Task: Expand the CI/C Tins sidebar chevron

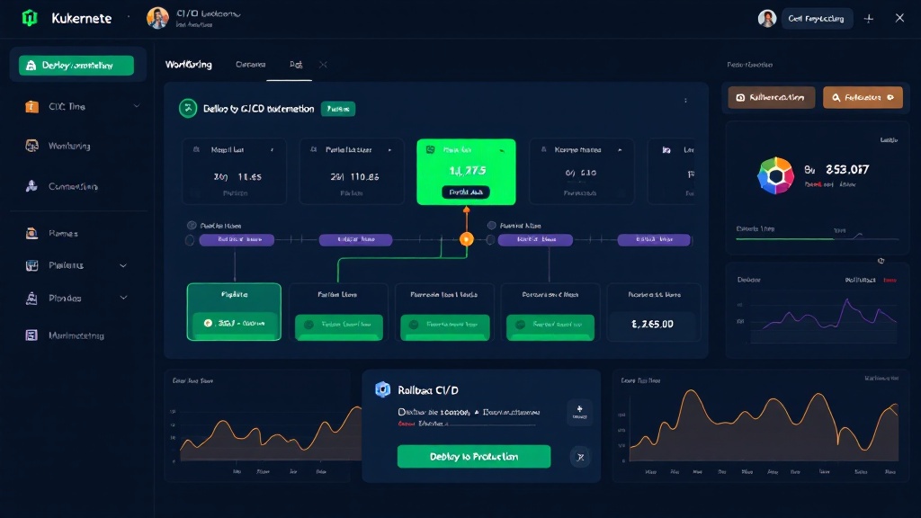Action: click(x=137, y=106)
